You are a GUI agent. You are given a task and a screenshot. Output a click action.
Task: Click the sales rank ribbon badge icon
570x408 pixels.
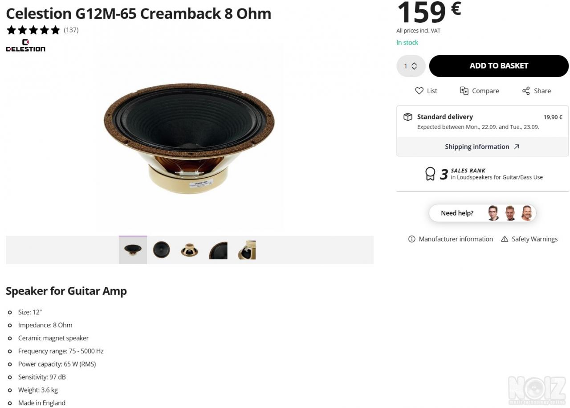[430, 174]
